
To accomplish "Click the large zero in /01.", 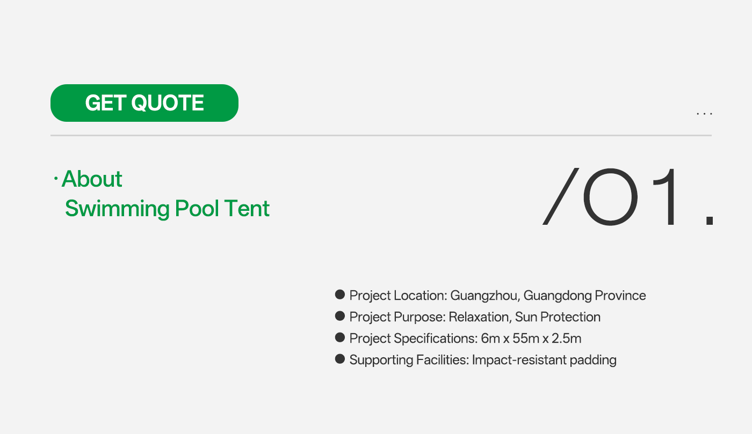I will pos(610,197).
